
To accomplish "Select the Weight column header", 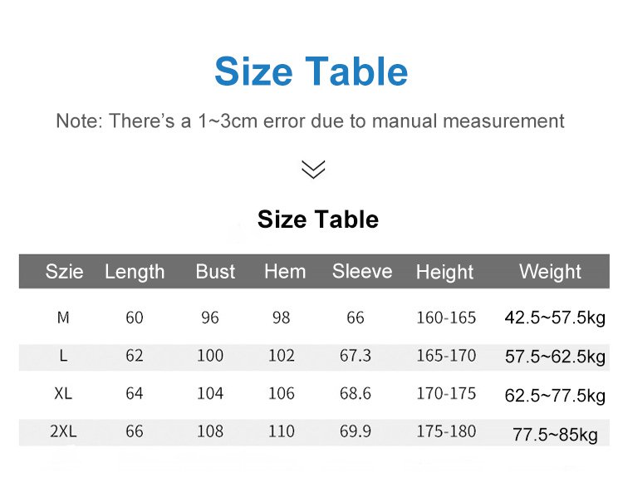I will pyautogui.click(x=550, y=272).
